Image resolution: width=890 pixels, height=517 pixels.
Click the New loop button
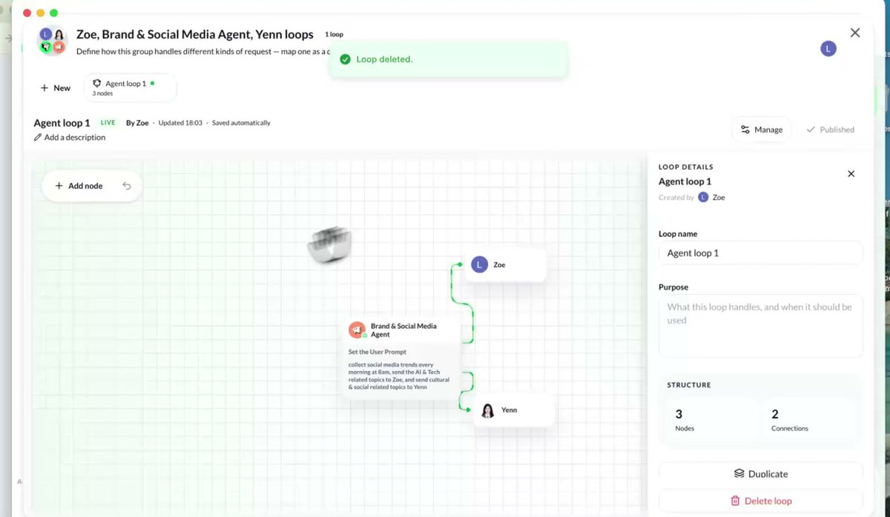click(x=56, y=87)
